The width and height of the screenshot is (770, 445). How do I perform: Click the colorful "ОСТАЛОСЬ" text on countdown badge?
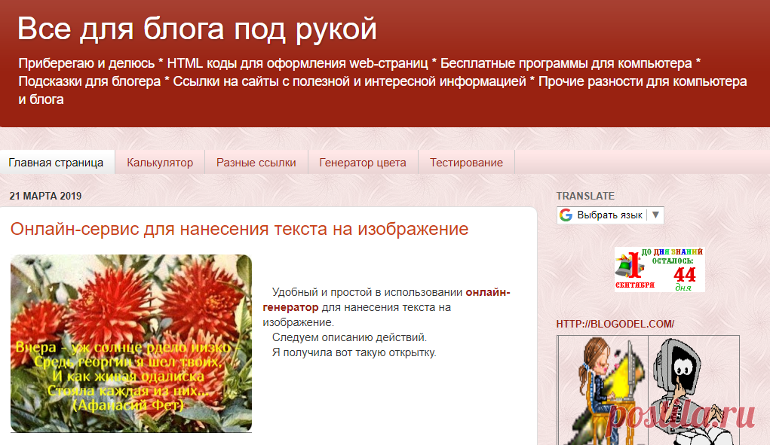click(x=673, y=261)
